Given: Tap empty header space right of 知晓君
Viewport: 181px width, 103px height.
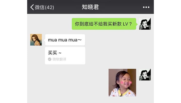Looking at the screenshot, I should pos(120,7).
